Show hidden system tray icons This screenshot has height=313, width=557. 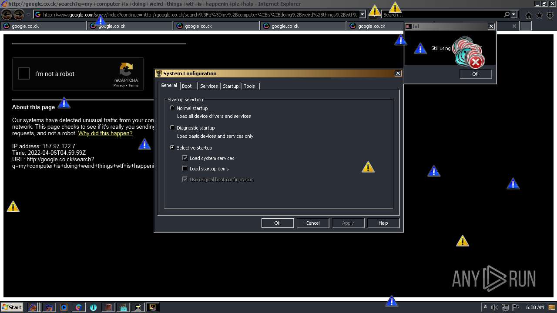pyautogui.click(x=485, y=307)
